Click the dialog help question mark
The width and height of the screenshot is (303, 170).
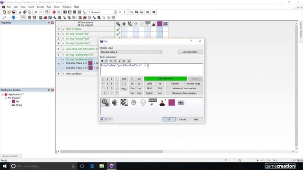pyautogui.click(x=191, y=41)
